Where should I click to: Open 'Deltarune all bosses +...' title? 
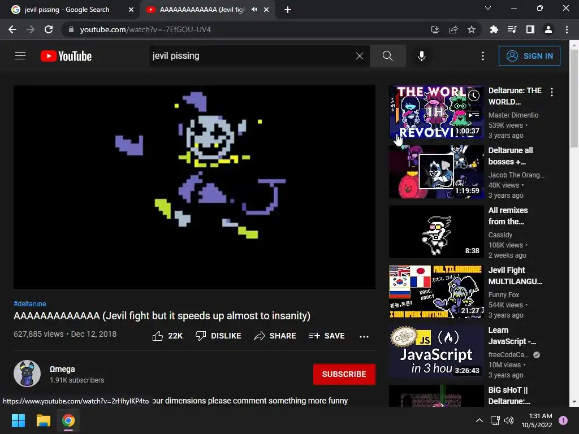(511, 156)
